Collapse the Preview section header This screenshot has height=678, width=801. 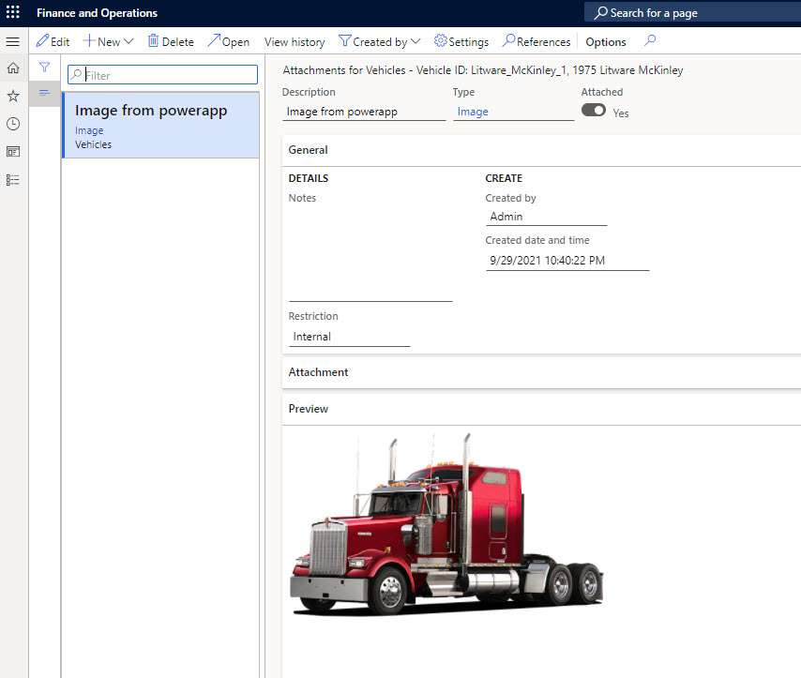(x=309, y=409)
